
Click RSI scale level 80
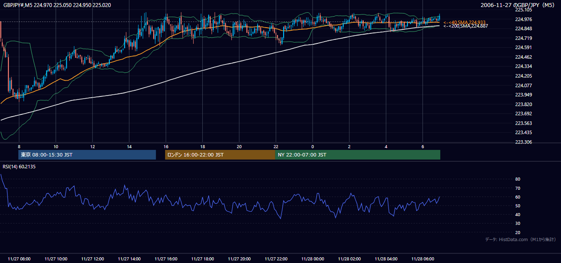click(518, 179)
